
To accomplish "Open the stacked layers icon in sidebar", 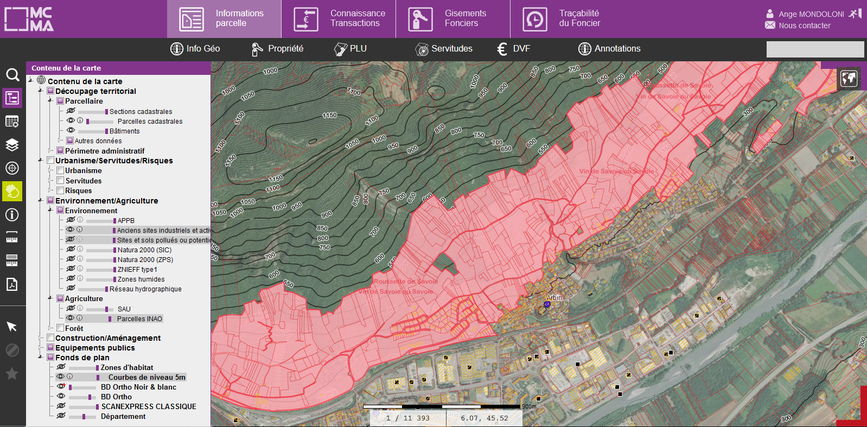I will pyautogui.click(x=12, y=145).
